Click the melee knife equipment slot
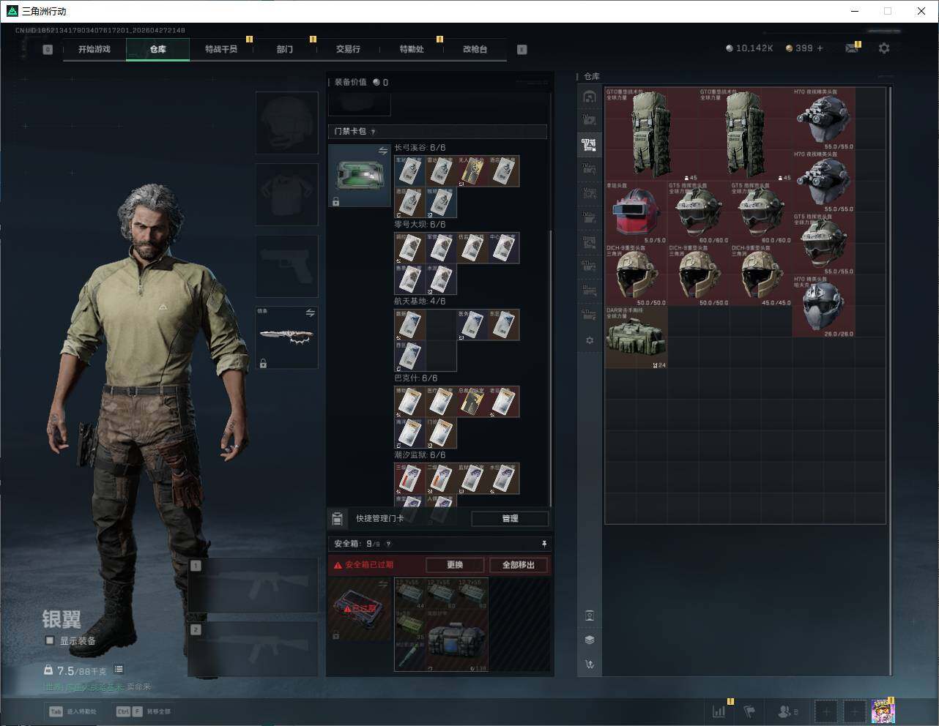The width and height of the screenshot is (939, 726). 286,337
